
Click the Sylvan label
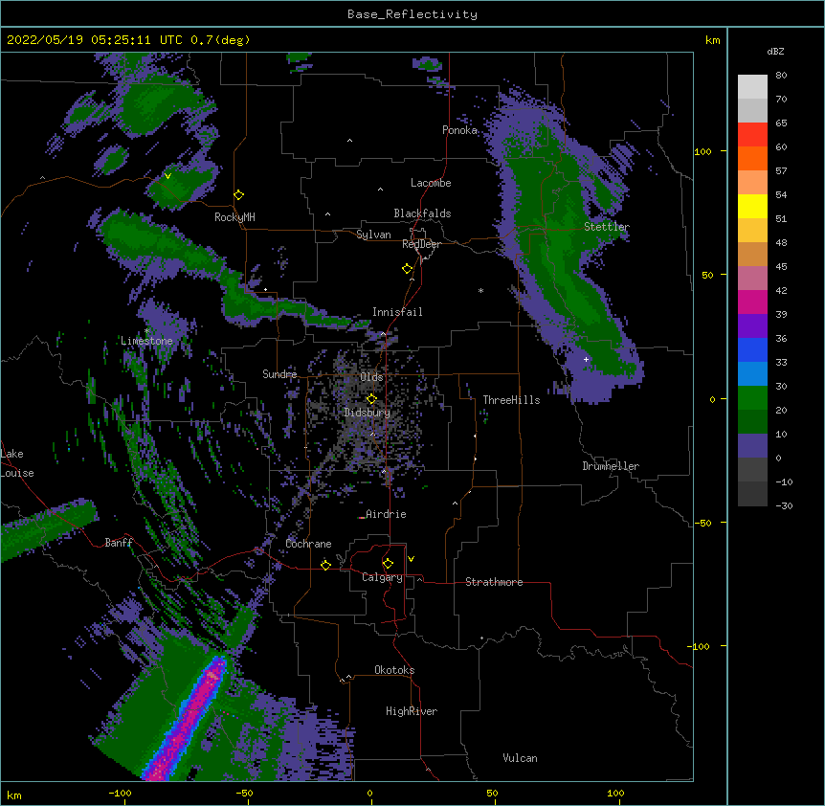pyautogui.click(x=373, y=235)
